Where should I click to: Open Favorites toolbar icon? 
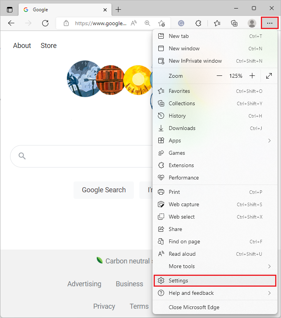click(217, 23)
